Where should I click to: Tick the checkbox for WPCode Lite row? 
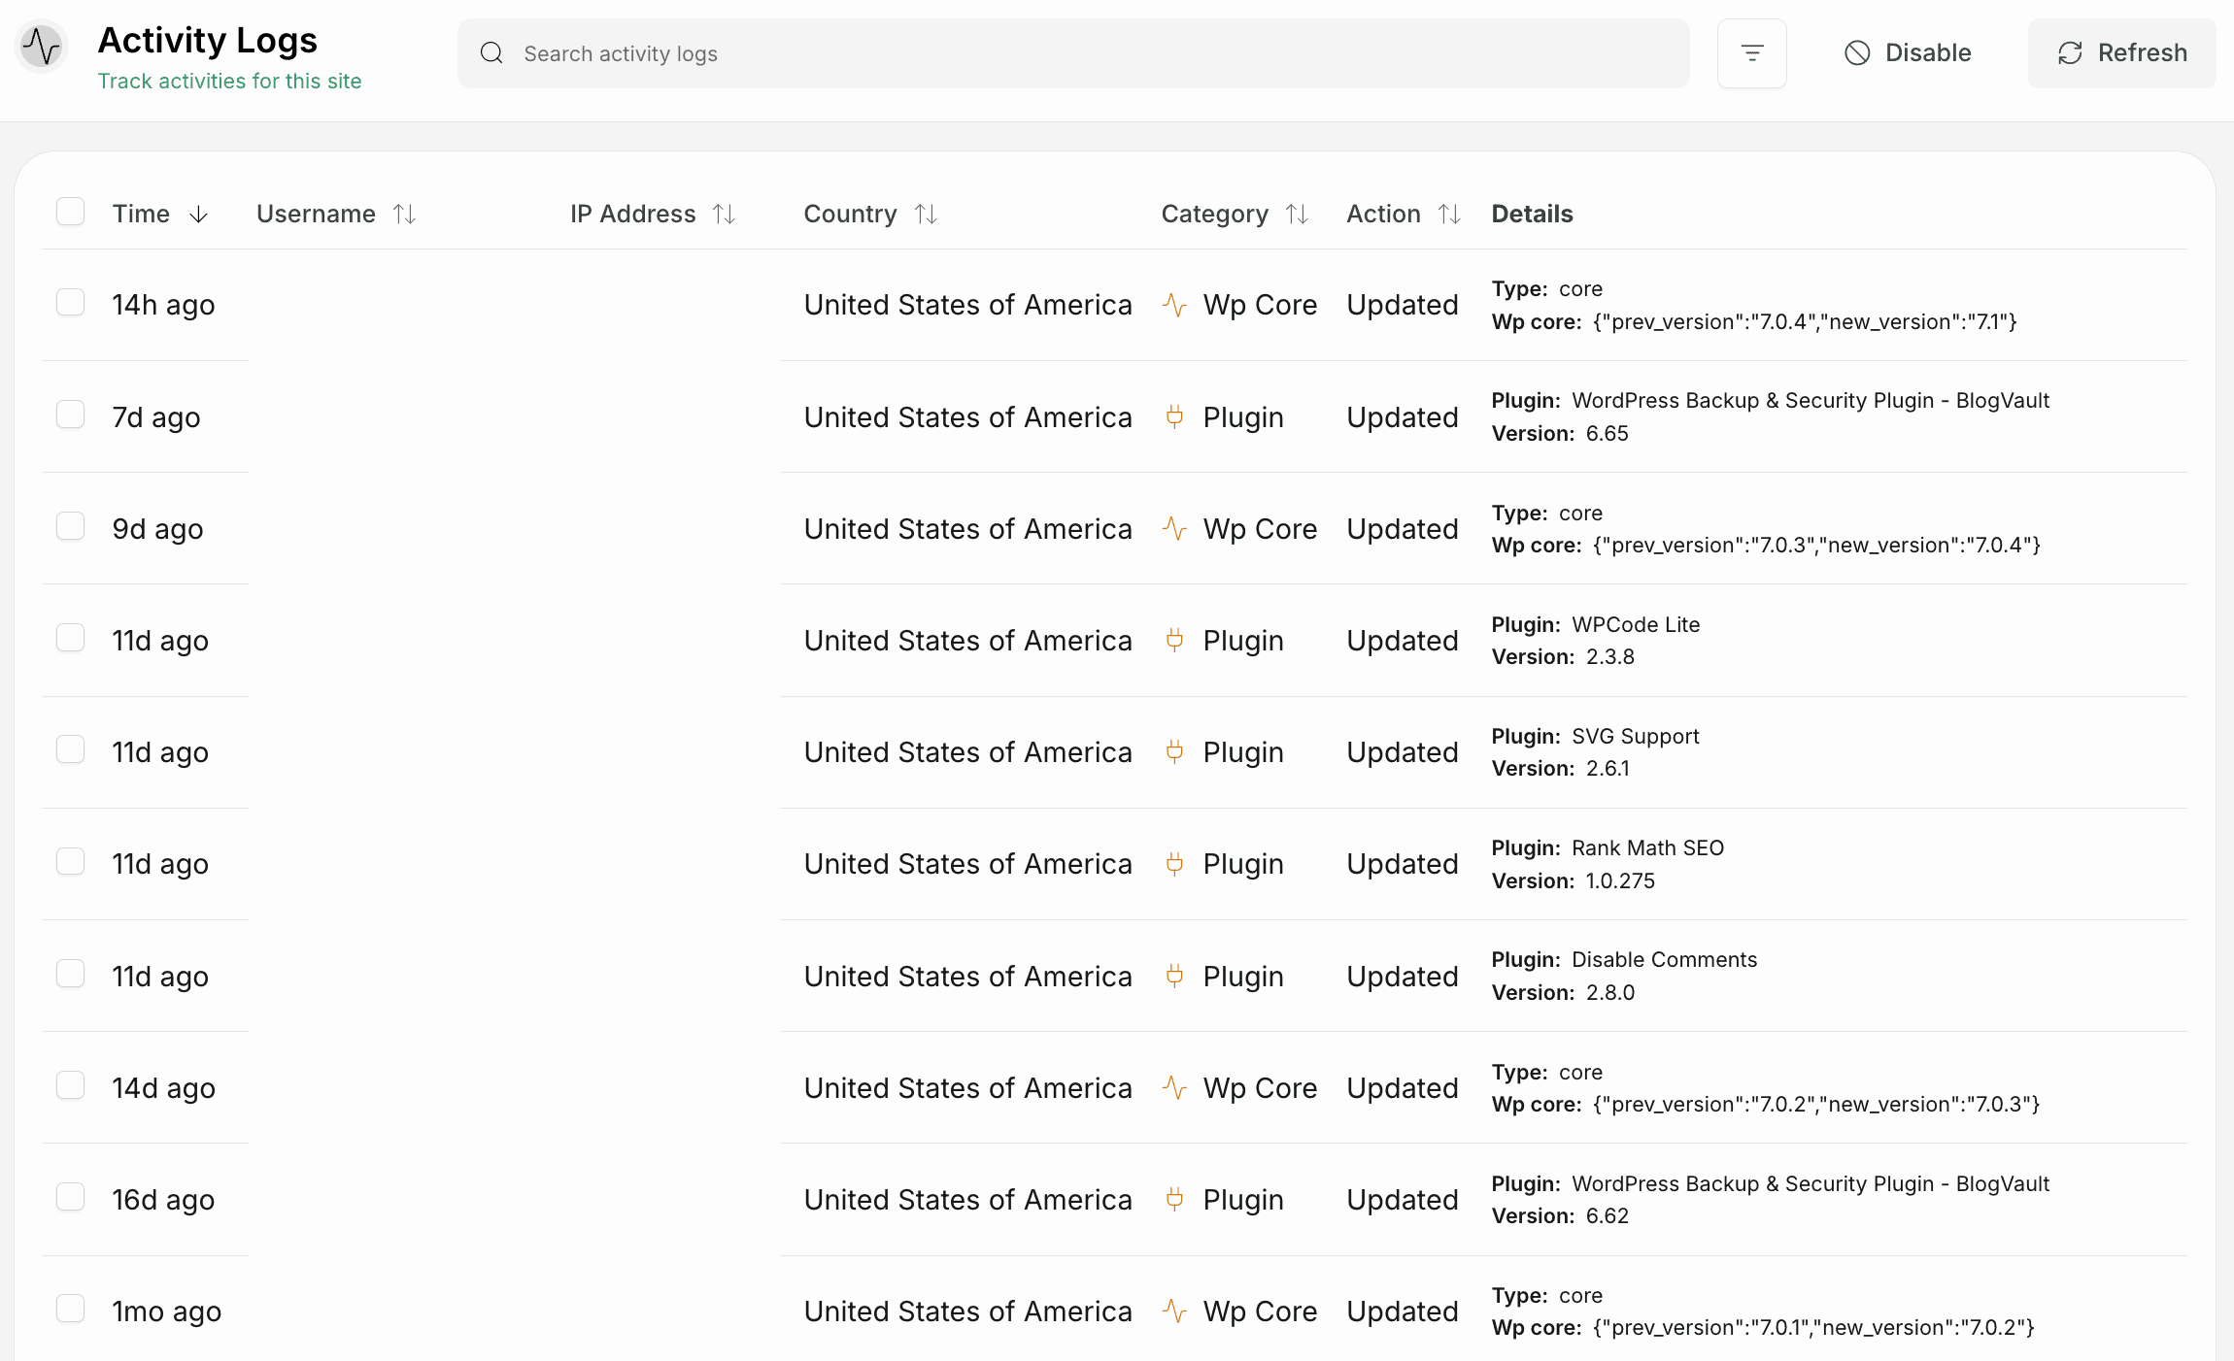[x=70, y=638]
